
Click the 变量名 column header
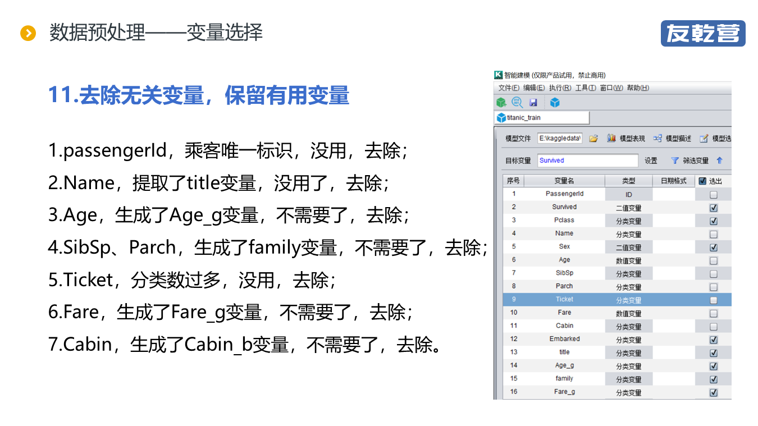point(564,181)
